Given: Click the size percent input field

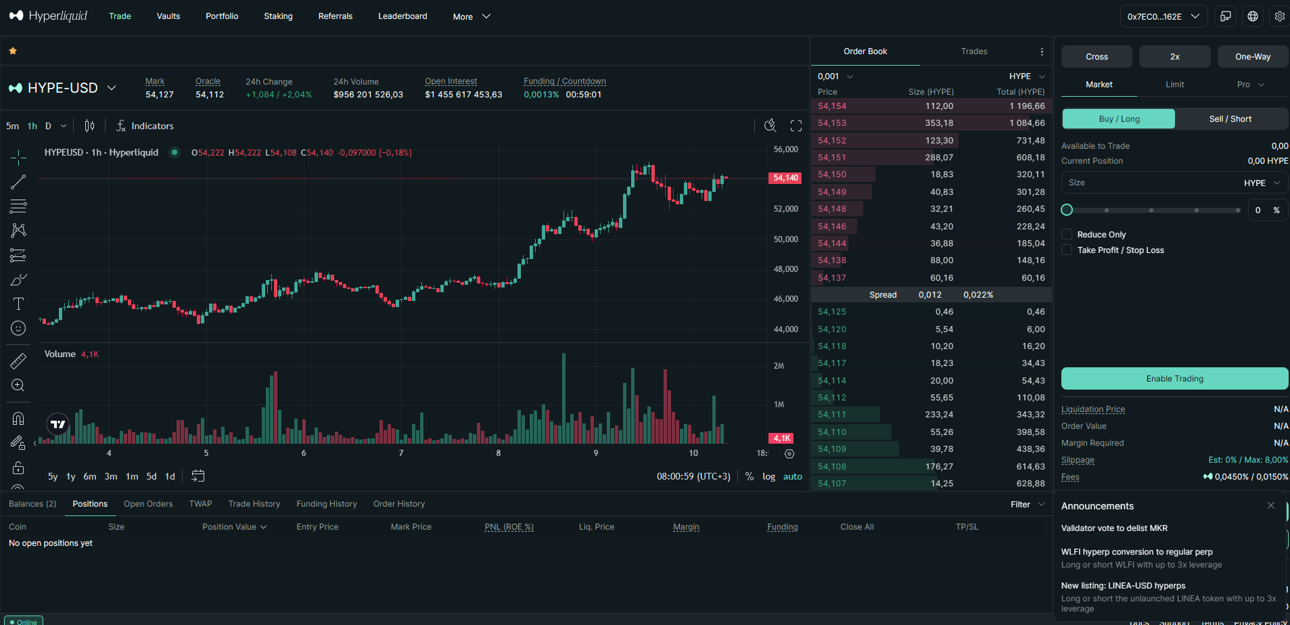Looking at the screenshot, I should 1267,210.
